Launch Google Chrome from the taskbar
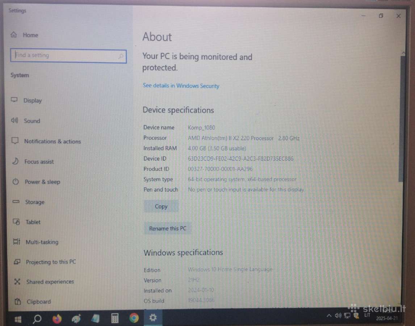415x326 pixels. (134, 318)
